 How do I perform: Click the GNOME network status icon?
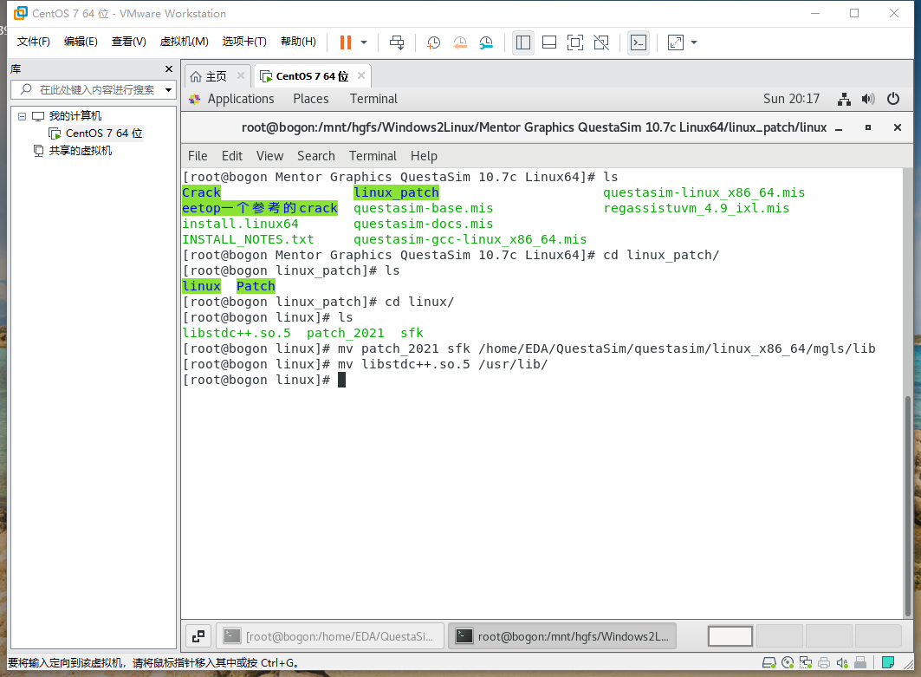click(844, 100)
